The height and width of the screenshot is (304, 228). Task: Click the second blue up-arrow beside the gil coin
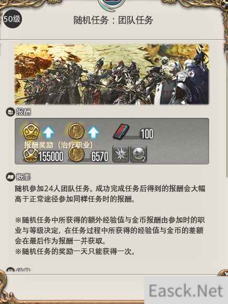(94, 133)
